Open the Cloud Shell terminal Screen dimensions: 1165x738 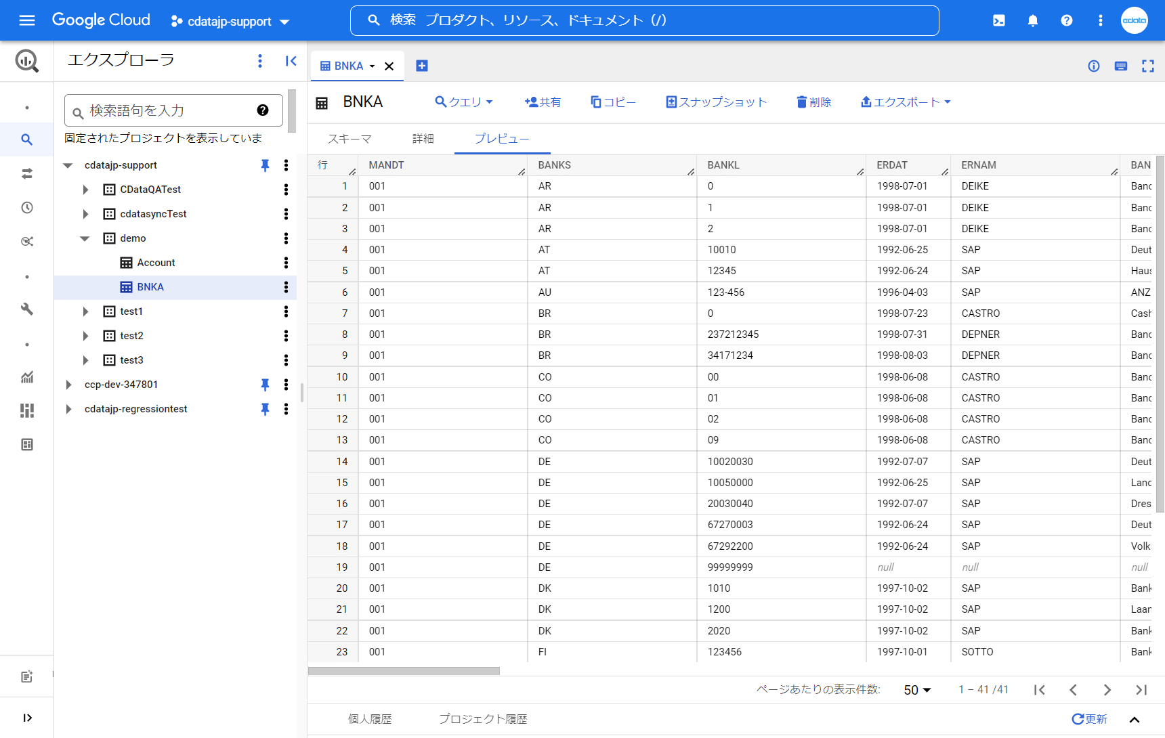998,20
